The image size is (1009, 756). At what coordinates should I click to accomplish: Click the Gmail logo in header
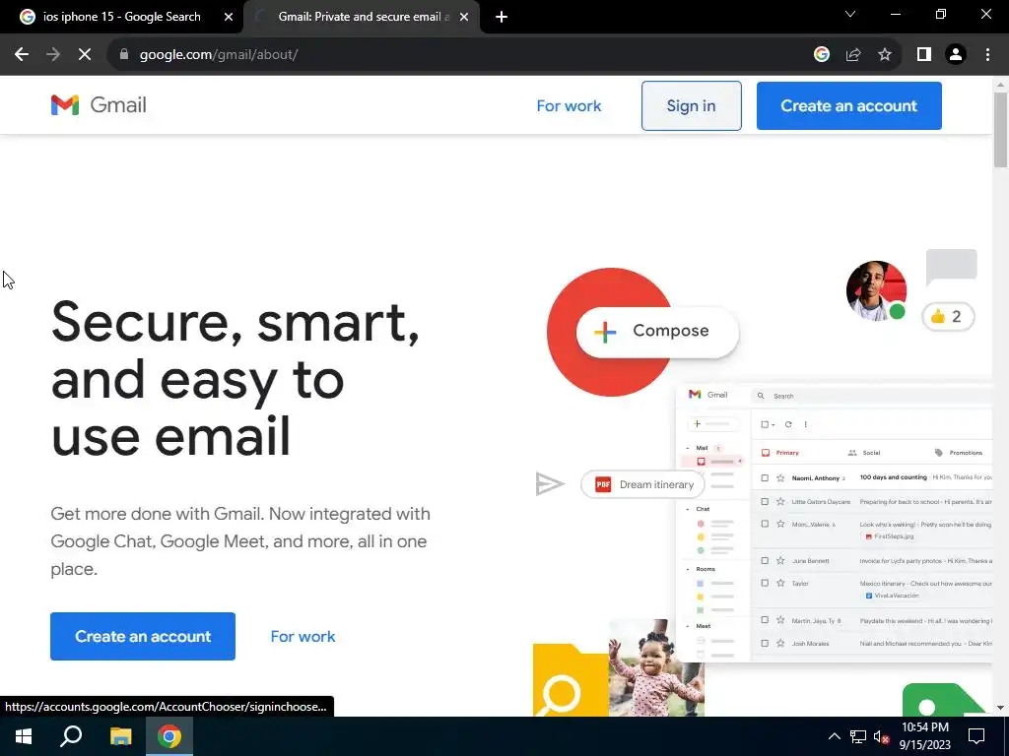(99, 104)
